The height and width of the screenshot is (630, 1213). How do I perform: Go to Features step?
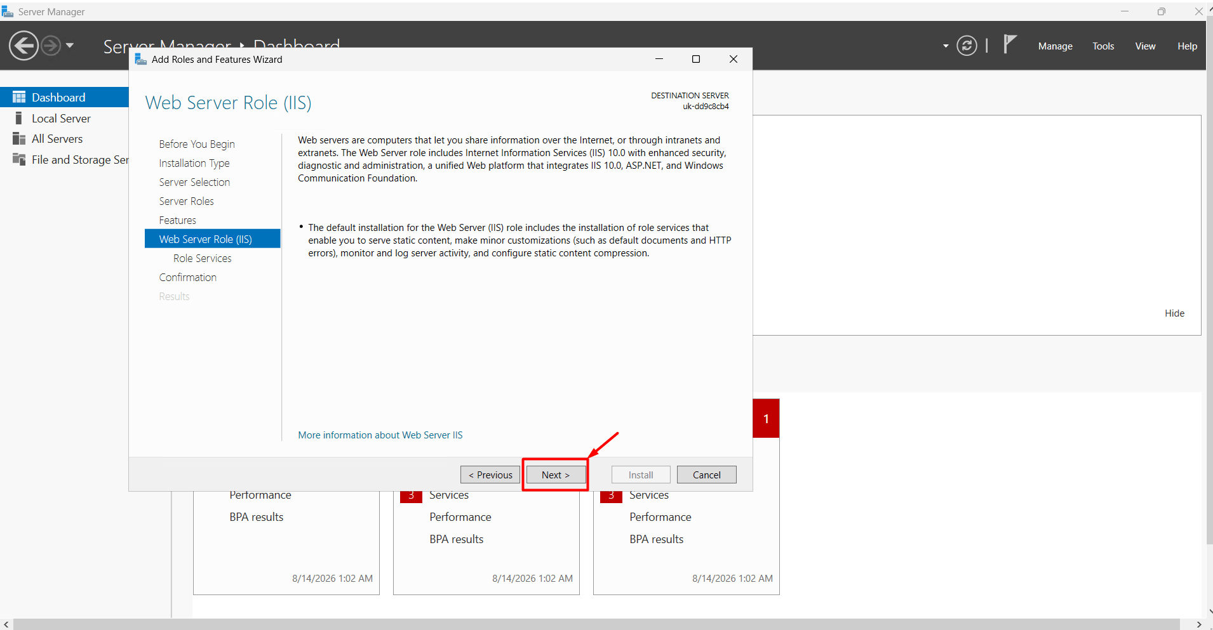tap(177, 220)
